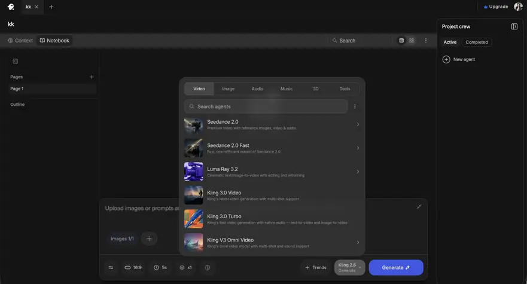Expand Kling V3 Omni Video chevron

[358, 242]
